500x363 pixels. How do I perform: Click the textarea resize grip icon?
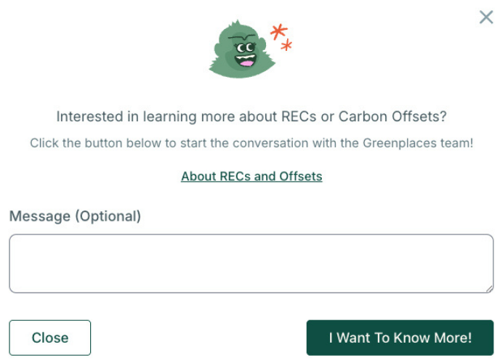click(x=489, y=289)
